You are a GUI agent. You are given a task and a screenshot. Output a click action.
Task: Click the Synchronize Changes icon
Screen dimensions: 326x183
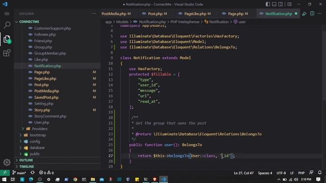click(33, 173)
